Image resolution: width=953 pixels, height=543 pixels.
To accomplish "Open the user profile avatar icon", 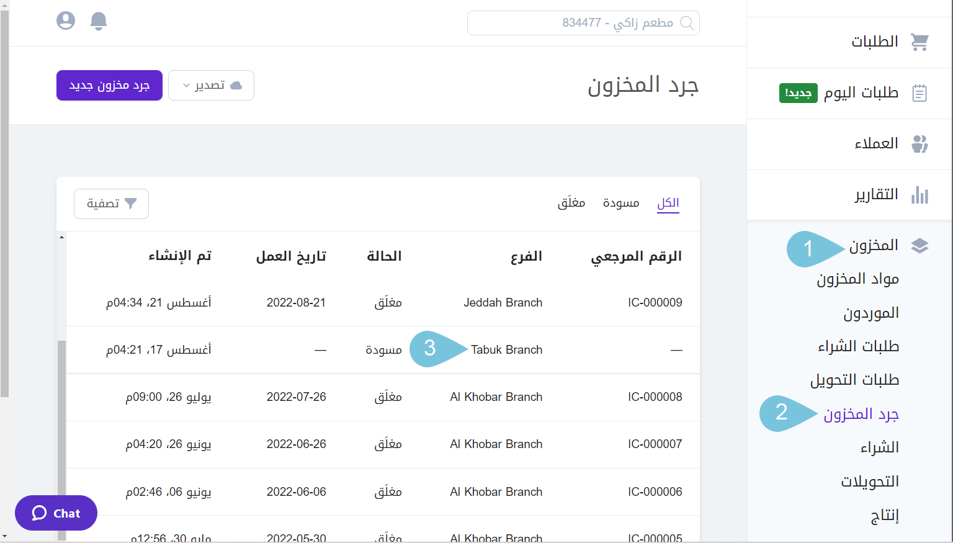I will [x=66, y=21].
